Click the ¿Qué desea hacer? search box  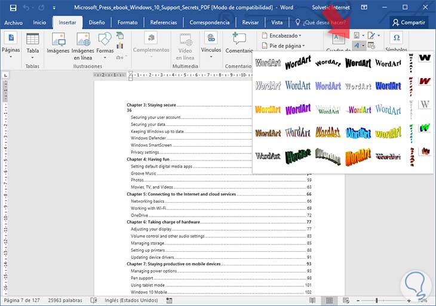[321, 23]
